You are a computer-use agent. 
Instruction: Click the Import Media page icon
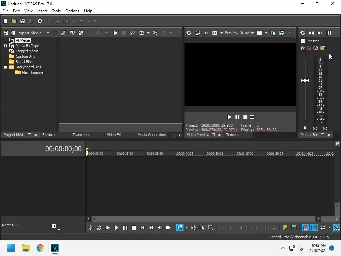tap(13, 33)
